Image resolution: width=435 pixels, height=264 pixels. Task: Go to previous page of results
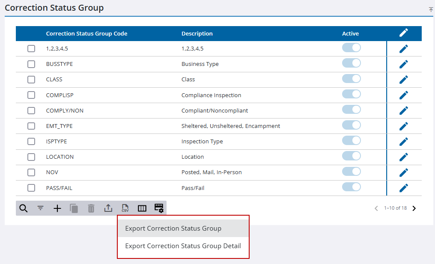pyautogui.click(x=376, y=208)
